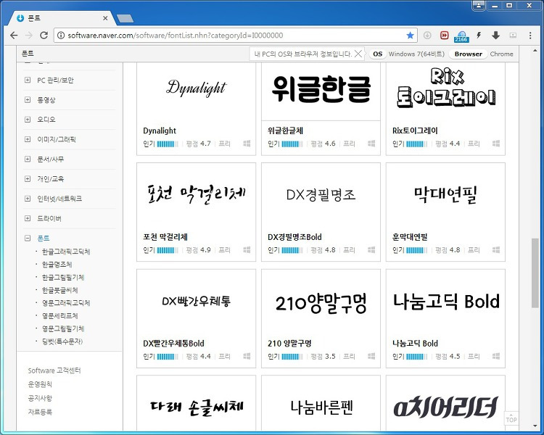Click the Windows icon on 포천 막걸리체 card

tap(247, 249)
